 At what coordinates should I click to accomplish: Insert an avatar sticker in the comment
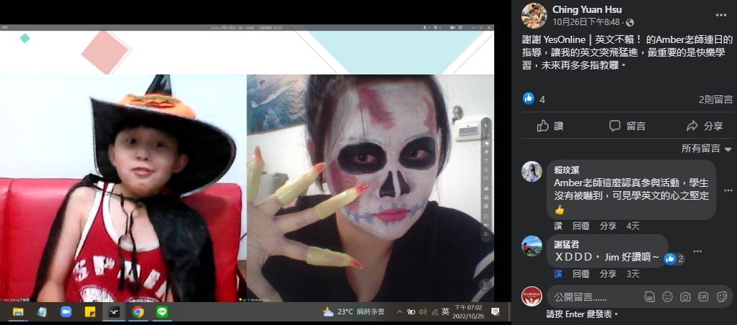(650, 297)
